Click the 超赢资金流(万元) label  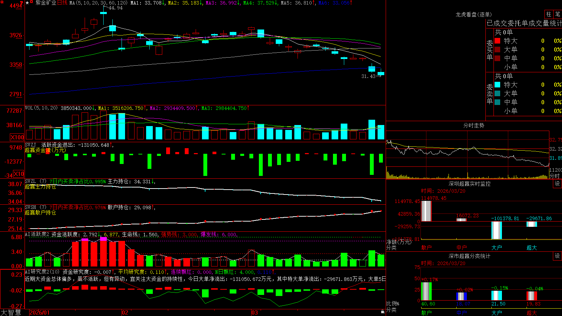[45, 150]
